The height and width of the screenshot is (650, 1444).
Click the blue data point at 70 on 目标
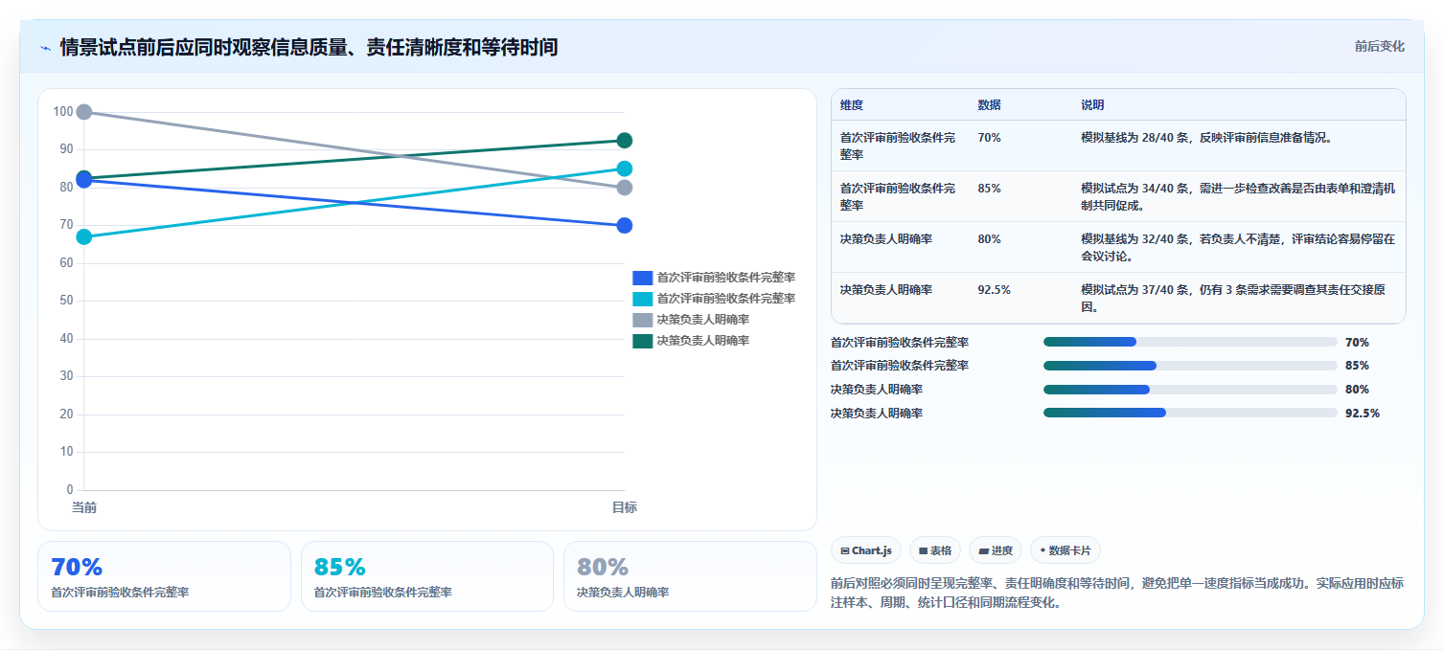625,226
